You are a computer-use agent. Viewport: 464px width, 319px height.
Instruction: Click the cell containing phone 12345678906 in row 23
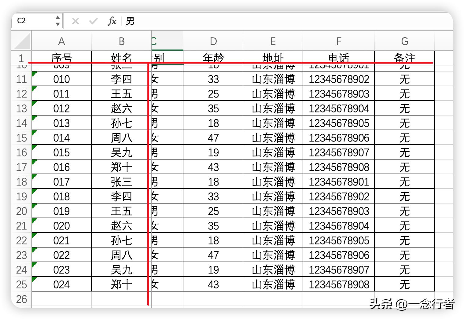pos(339,255)
